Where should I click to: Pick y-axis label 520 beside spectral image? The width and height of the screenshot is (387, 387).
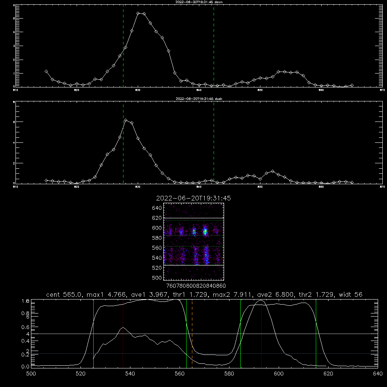point(157,268)
